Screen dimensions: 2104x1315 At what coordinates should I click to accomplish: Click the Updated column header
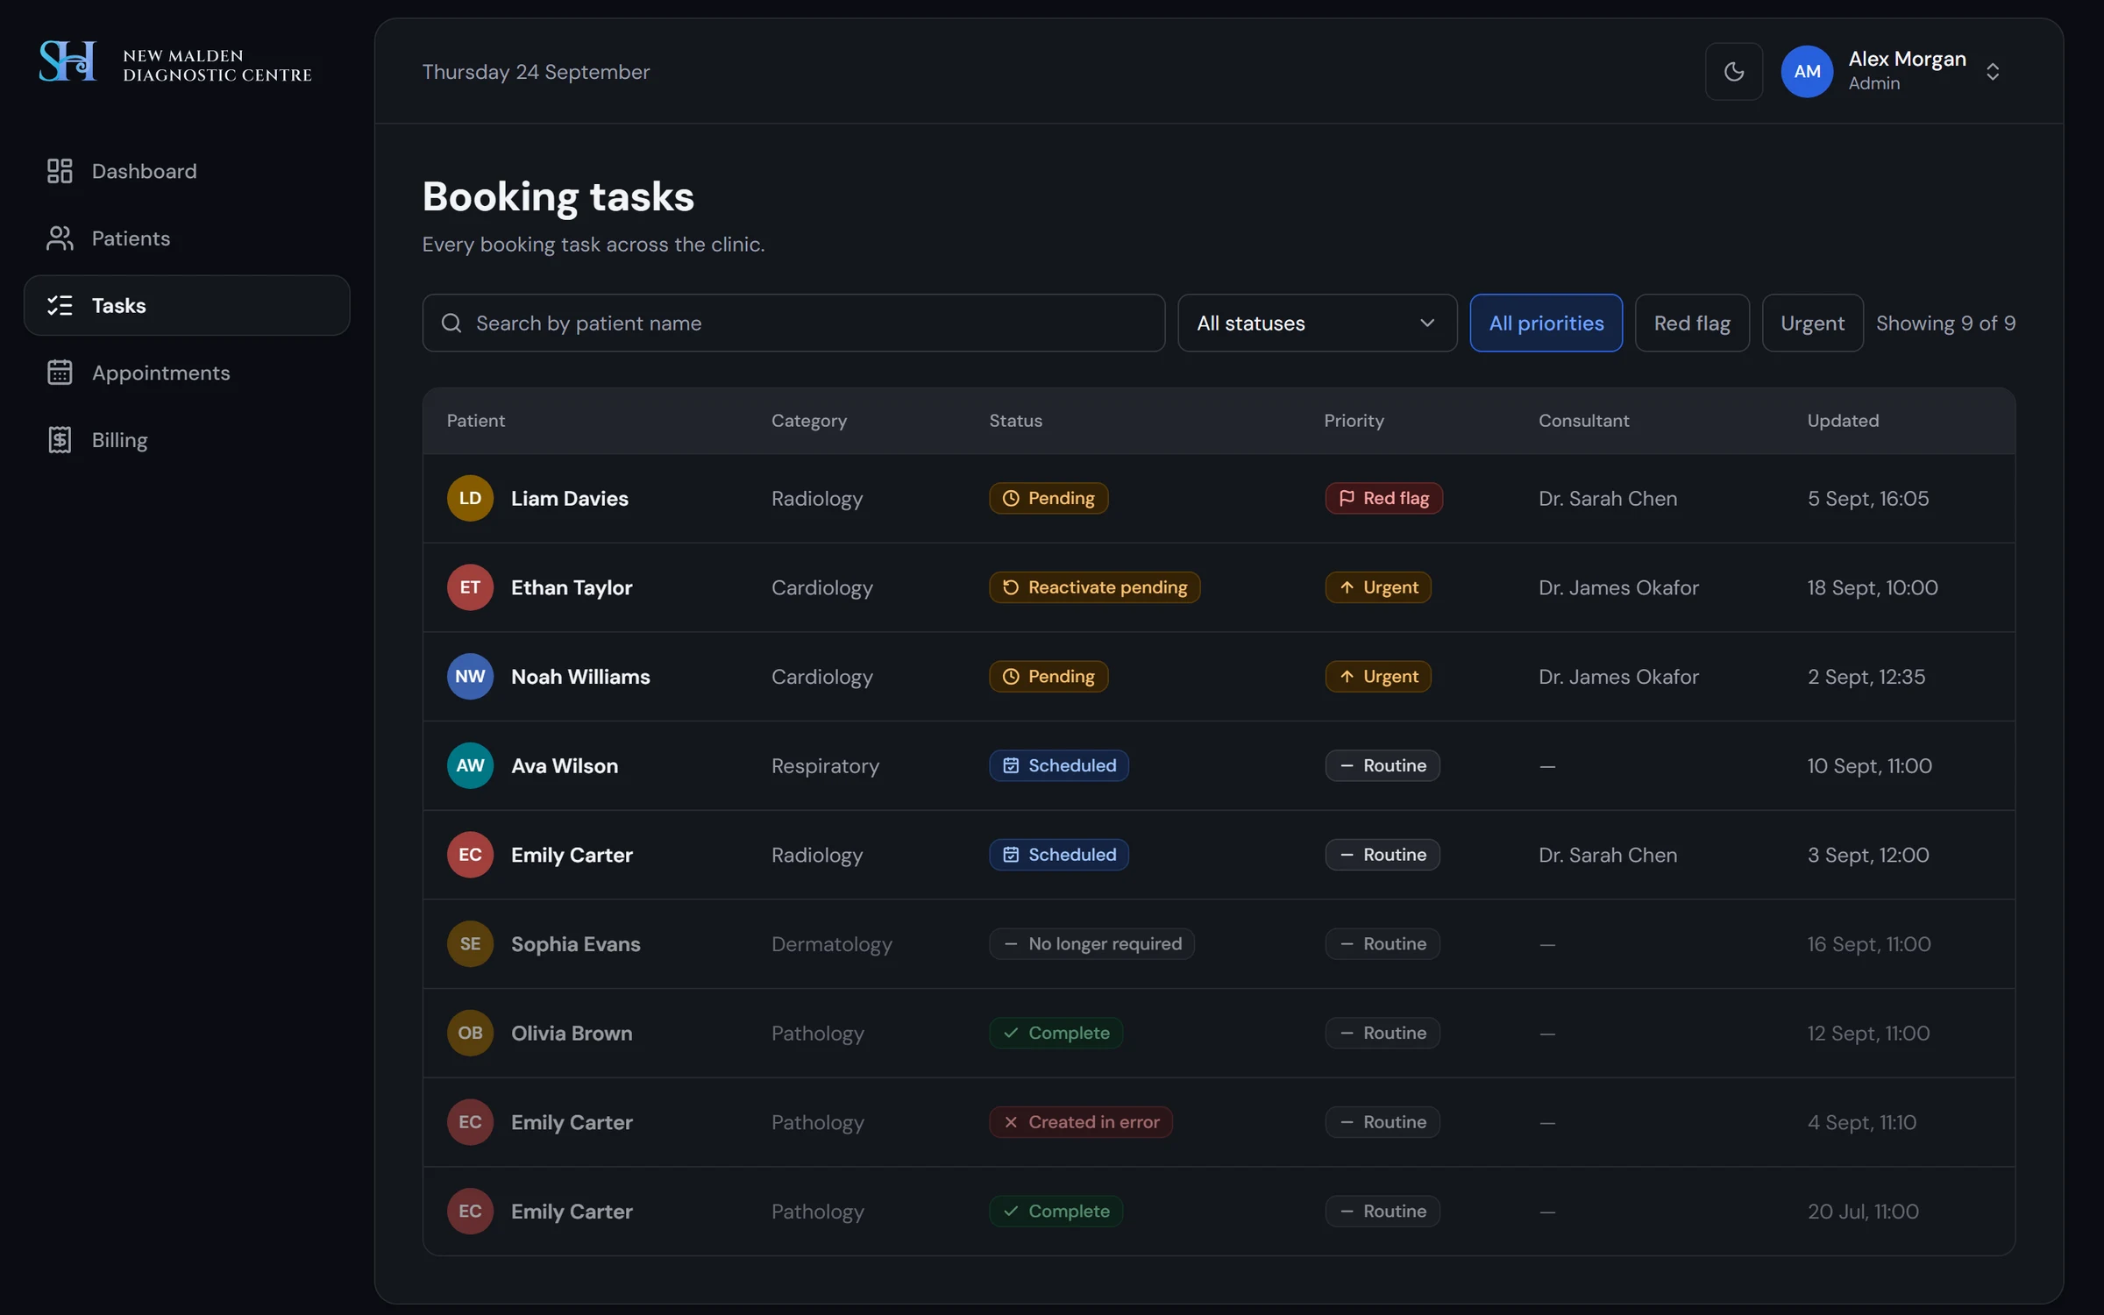click(1843, 421)
